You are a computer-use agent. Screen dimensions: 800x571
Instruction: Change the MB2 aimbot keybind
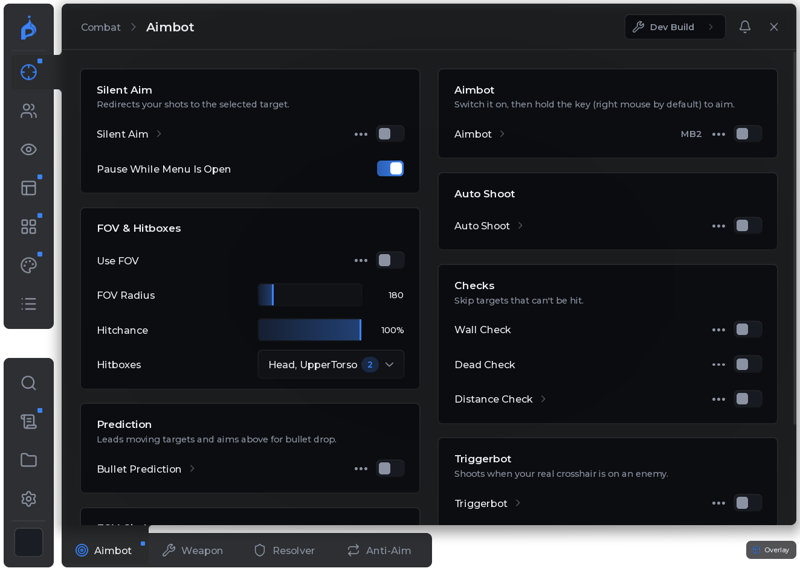point(691,134)
